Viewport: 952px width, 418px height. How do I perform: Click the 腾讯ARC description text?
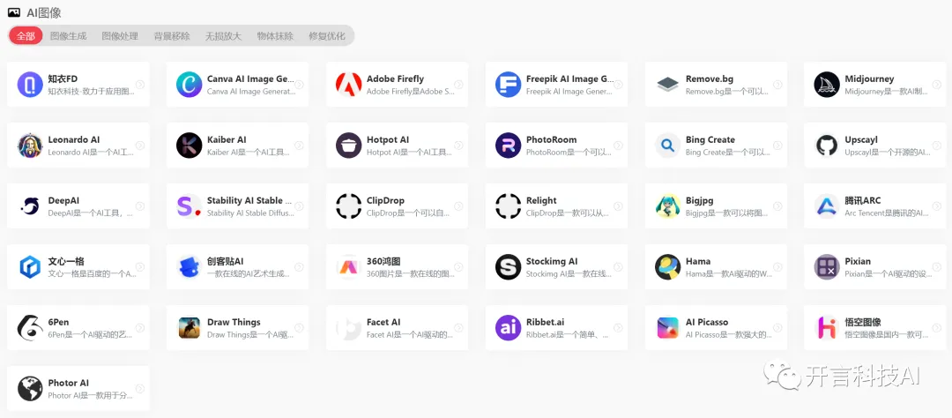[x=887, y=213]
